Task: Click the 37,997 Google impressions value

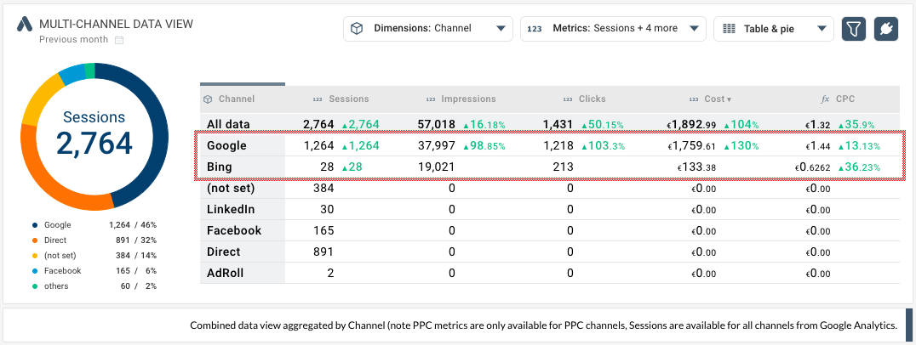Action: (437, 145)
